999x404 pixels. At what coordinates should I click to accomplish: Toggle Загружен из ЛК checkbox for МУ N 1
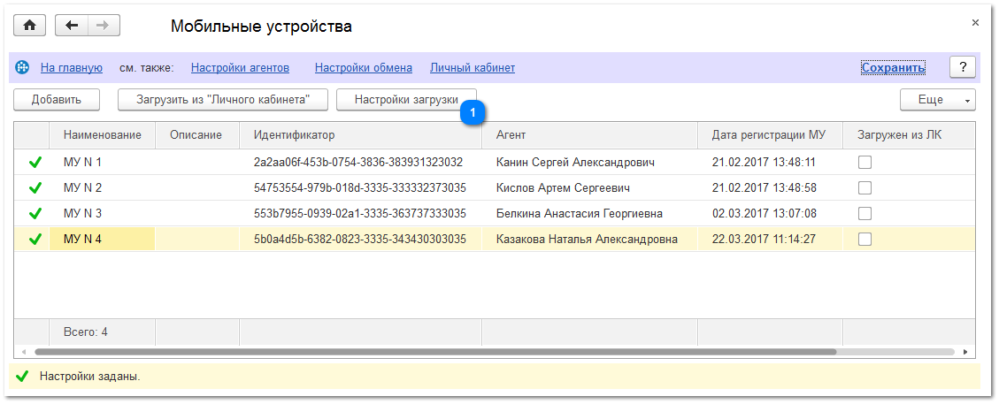865,163
